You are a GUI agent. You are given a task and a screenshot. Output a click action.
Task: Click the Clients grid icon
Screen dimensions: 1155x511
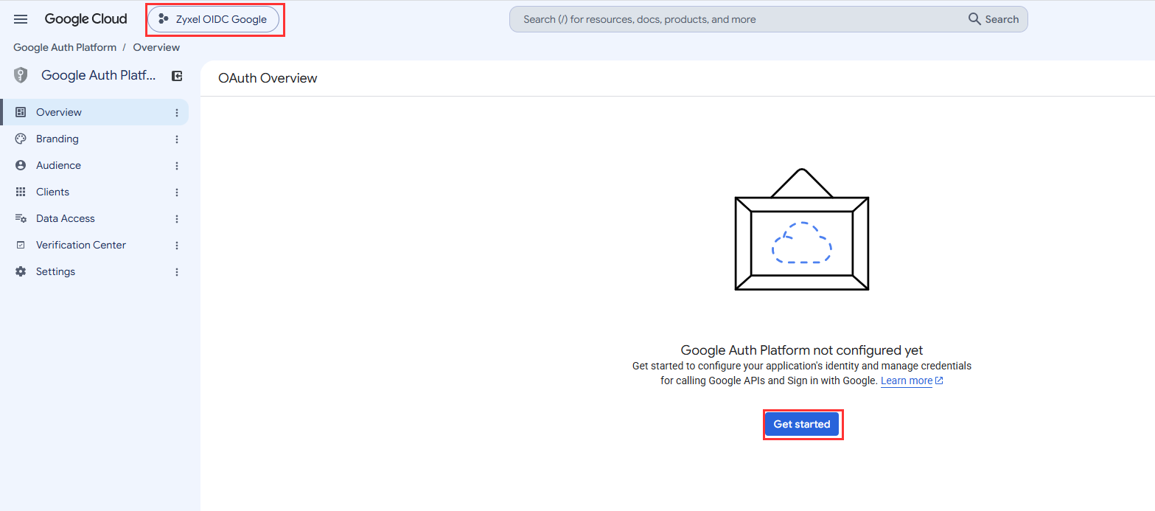21,192
